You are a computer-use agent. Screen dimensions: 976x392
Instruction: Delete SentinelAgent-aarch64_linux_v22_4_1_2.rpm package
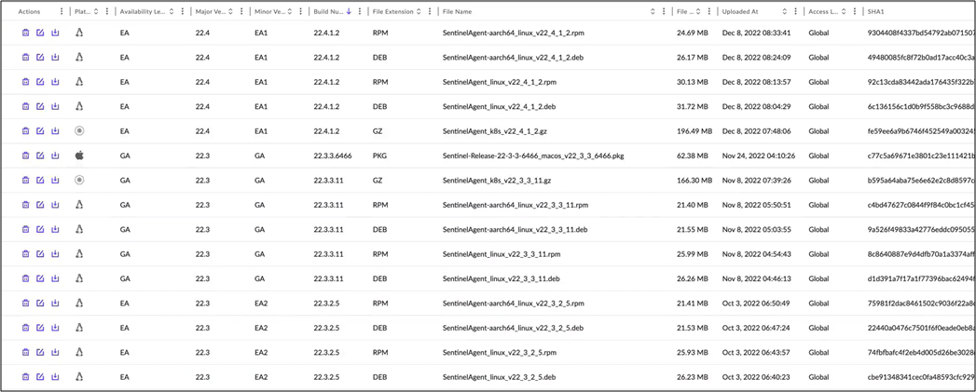(25, 33)
